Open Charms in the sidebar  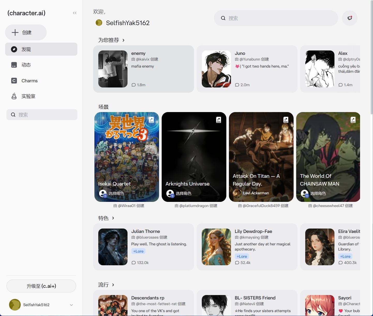(41, 81)
